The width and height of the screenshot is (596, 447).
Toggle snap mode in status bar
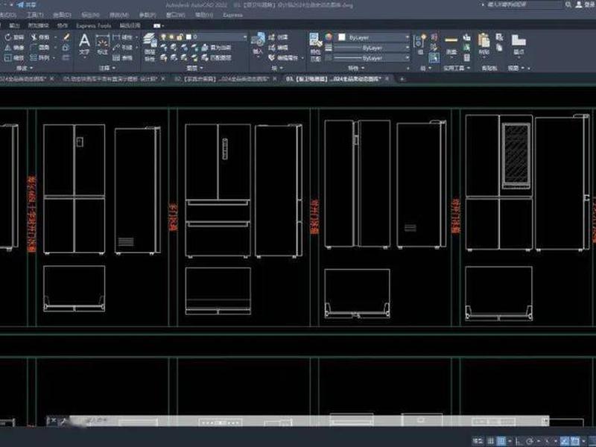[501, 441]
